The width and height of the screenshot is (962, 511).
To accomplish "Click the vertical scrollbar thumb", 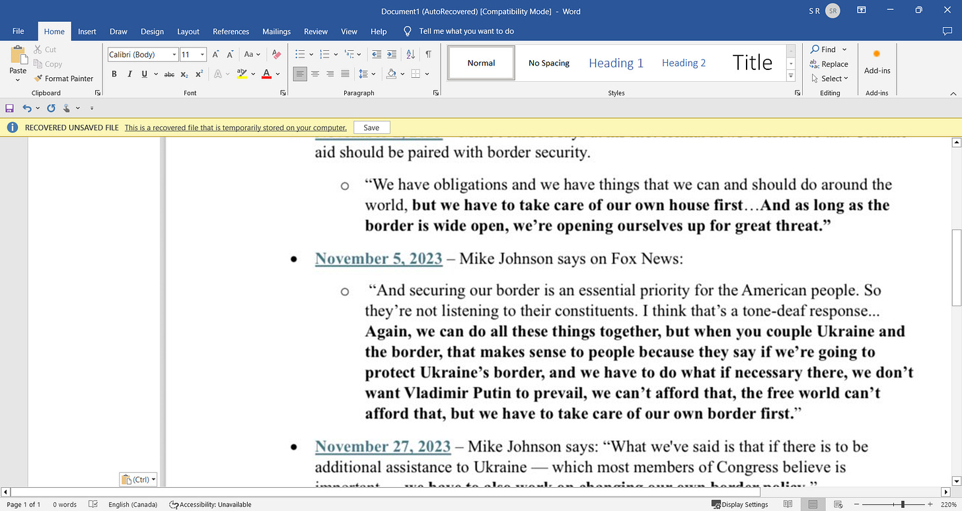I will [956, 267].
